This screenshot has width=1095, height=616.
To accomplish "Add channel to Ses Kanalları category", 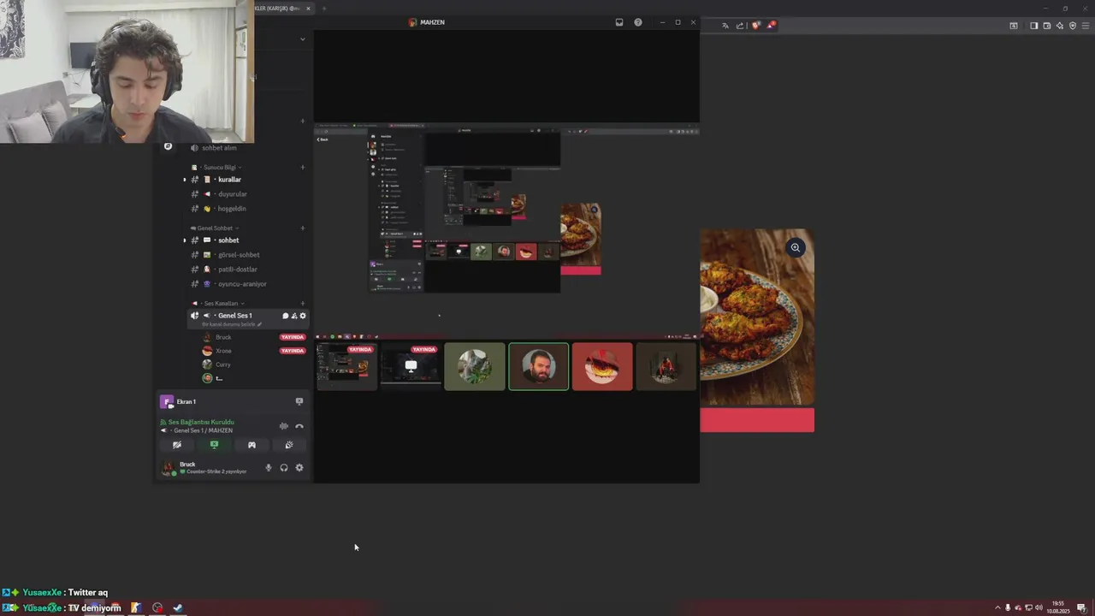I will click(302, 304).
